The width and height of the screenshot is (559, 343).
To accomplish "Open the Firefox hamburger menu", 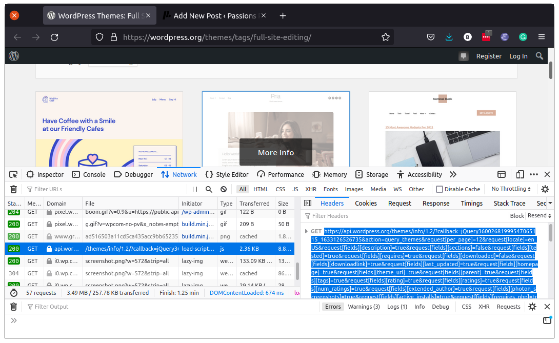I will [542, 37].
